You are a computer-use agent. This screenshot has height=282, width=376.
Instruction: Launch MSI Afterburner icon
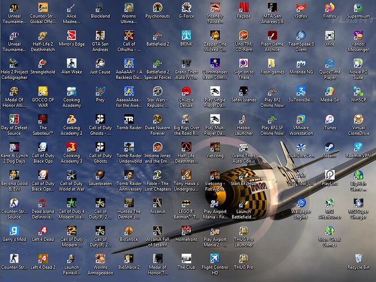330,209
